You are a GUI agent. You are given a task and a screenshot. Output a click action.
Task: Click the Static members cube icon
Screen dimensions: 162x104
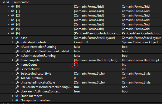point(17,96)
